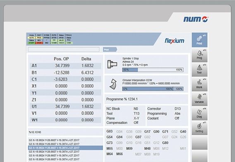The image size is (235, 162).
Task: Select the highlighted G3 program line
Action: pyautogui.click(x=65, y=148)
